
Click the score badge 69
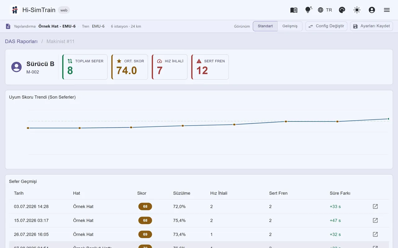[x=145, y=234]
